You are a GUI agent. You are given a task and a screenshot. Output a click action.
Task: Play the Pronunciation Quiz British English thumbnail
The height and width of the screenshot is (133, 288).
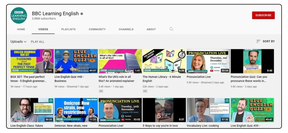tap(252, 61)
